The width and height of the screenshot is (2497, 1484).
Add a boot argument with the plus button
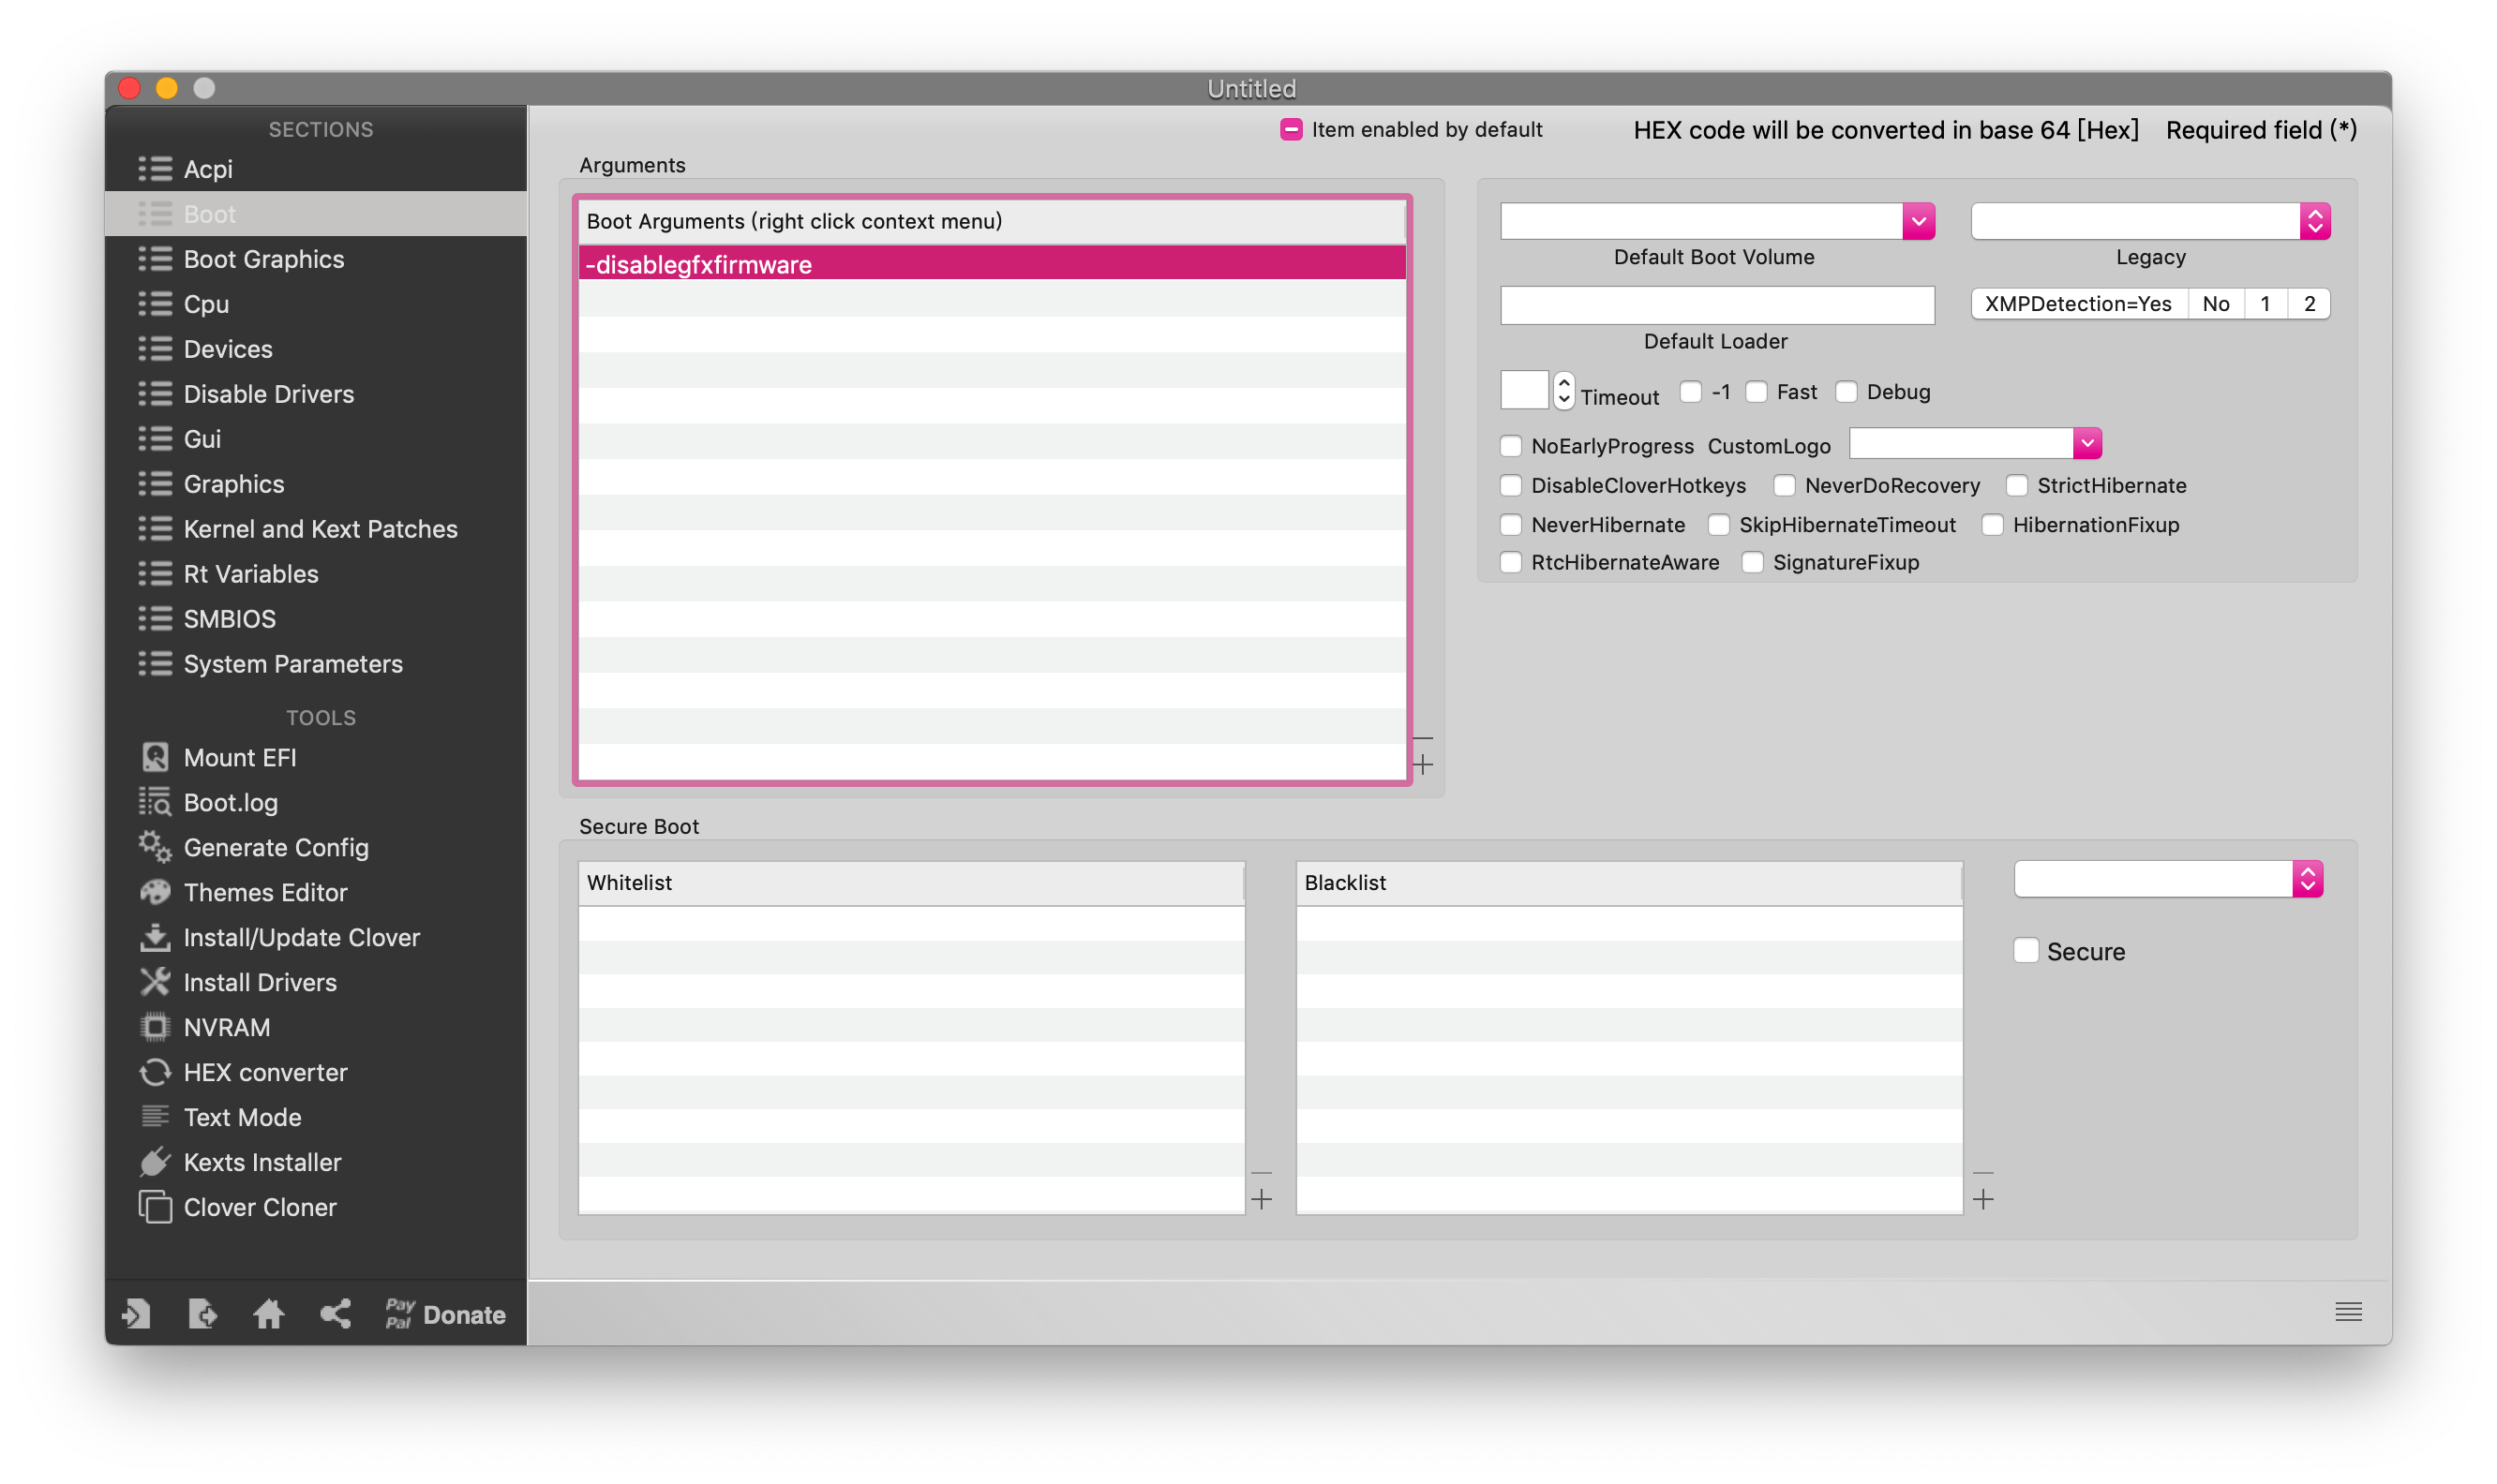click(1423, 764)
